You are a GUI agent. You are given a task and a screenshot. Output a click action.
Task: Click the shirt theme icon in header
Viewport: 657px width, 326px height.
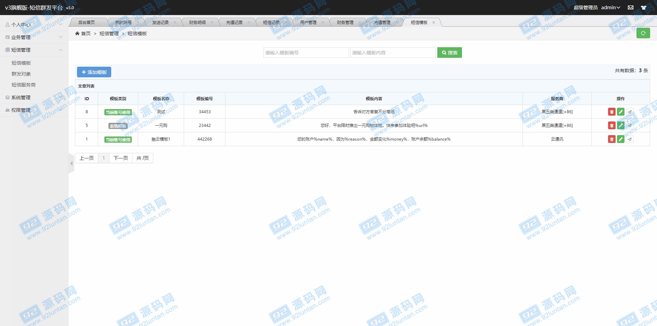point(643,8)
